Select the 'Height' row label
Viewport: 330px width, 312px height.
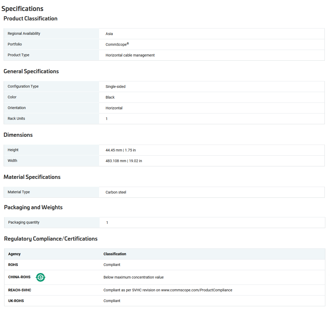[13, 150]
